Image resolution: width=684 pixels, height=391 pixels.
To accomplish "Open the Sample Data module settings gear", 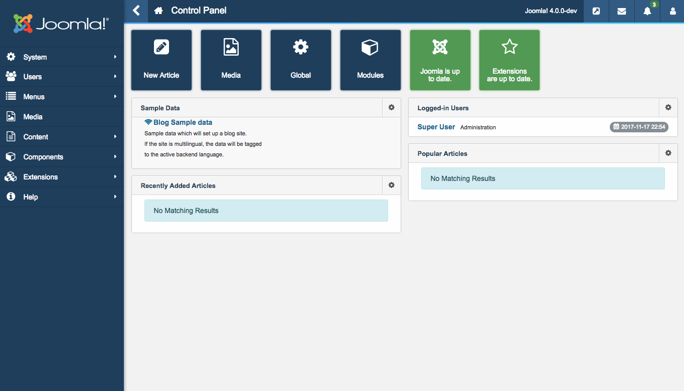I will [392, 107].
